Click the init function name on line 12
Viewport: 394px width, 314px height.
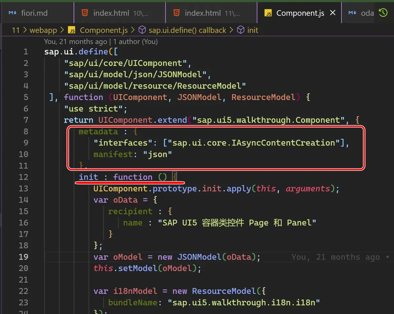[88, 177]
